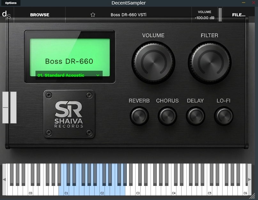The image size is (258, 200).
Task: Open the FILE... menu
Action: [238, 15]
